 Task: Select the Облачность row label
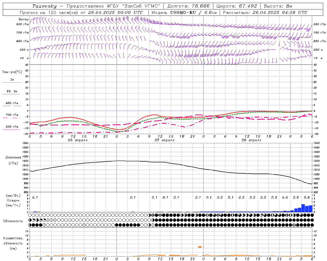[13, 221]
